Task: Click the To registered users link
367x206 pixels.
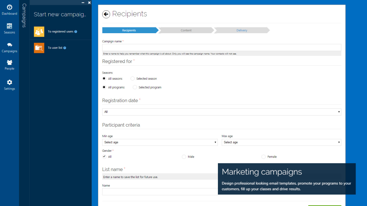Action: [x=60, y=32]
